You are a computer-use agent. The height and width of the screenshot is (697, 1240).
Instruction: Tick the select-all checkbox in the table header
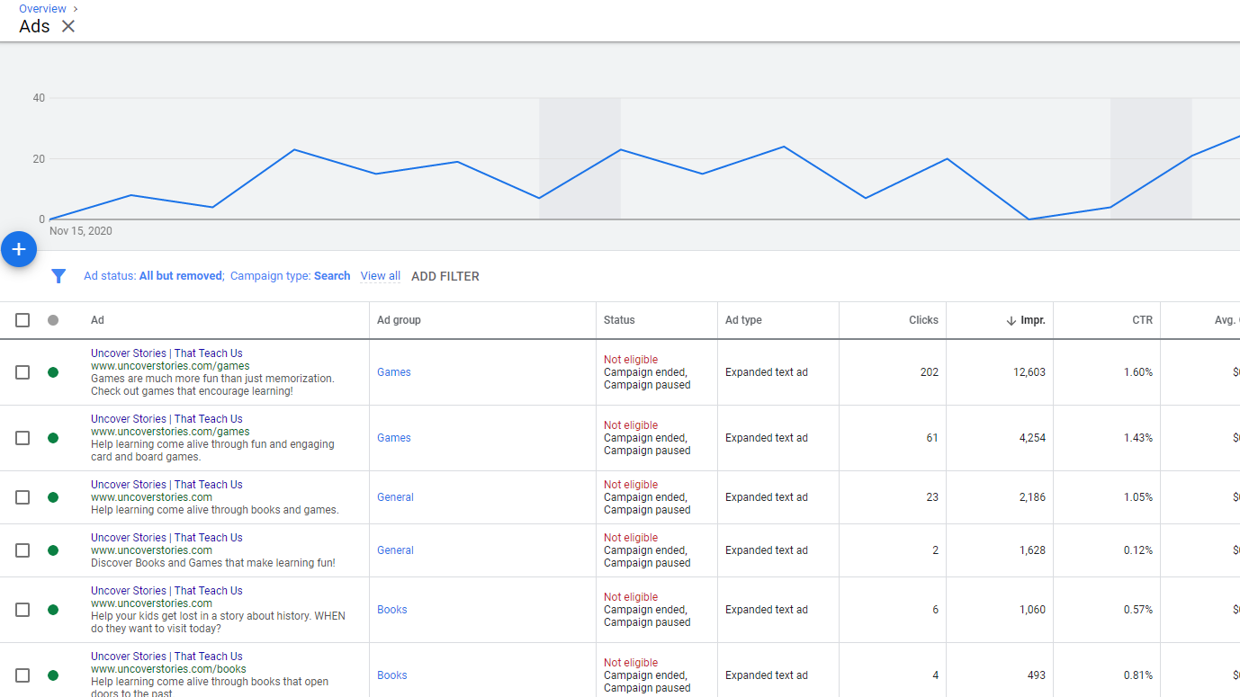[x=22, y=320]
